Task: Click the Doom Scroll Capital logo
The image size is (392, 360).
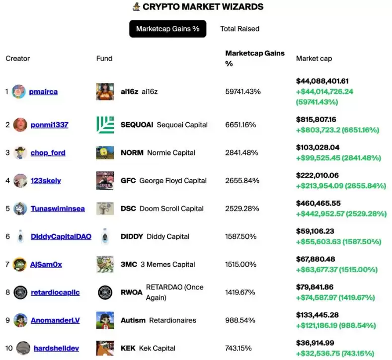Action: (105, 209)
